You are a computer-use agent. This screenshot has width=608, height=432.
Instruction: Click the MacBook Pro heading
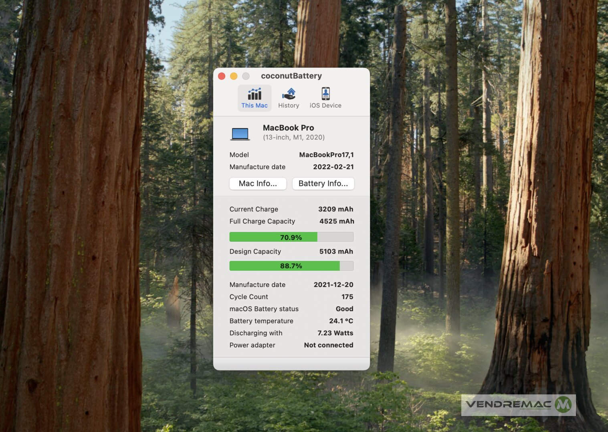(289, 128)
